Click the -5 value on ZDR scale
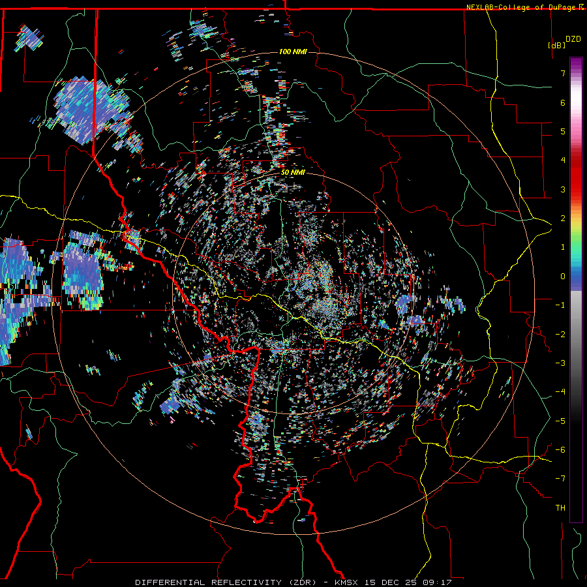 [x=560, y=421]
